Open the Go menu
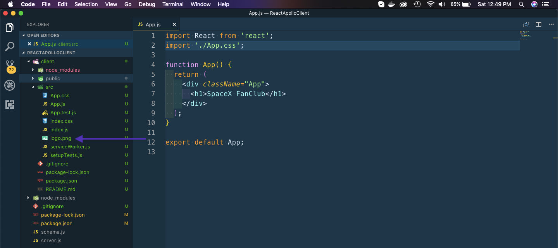The width and height of the screenshot is (558, 248). click(128, 4)
